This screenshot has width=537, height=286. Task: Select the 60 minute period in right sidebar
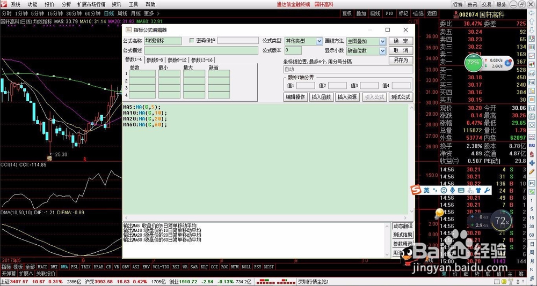tap(532, 236)
